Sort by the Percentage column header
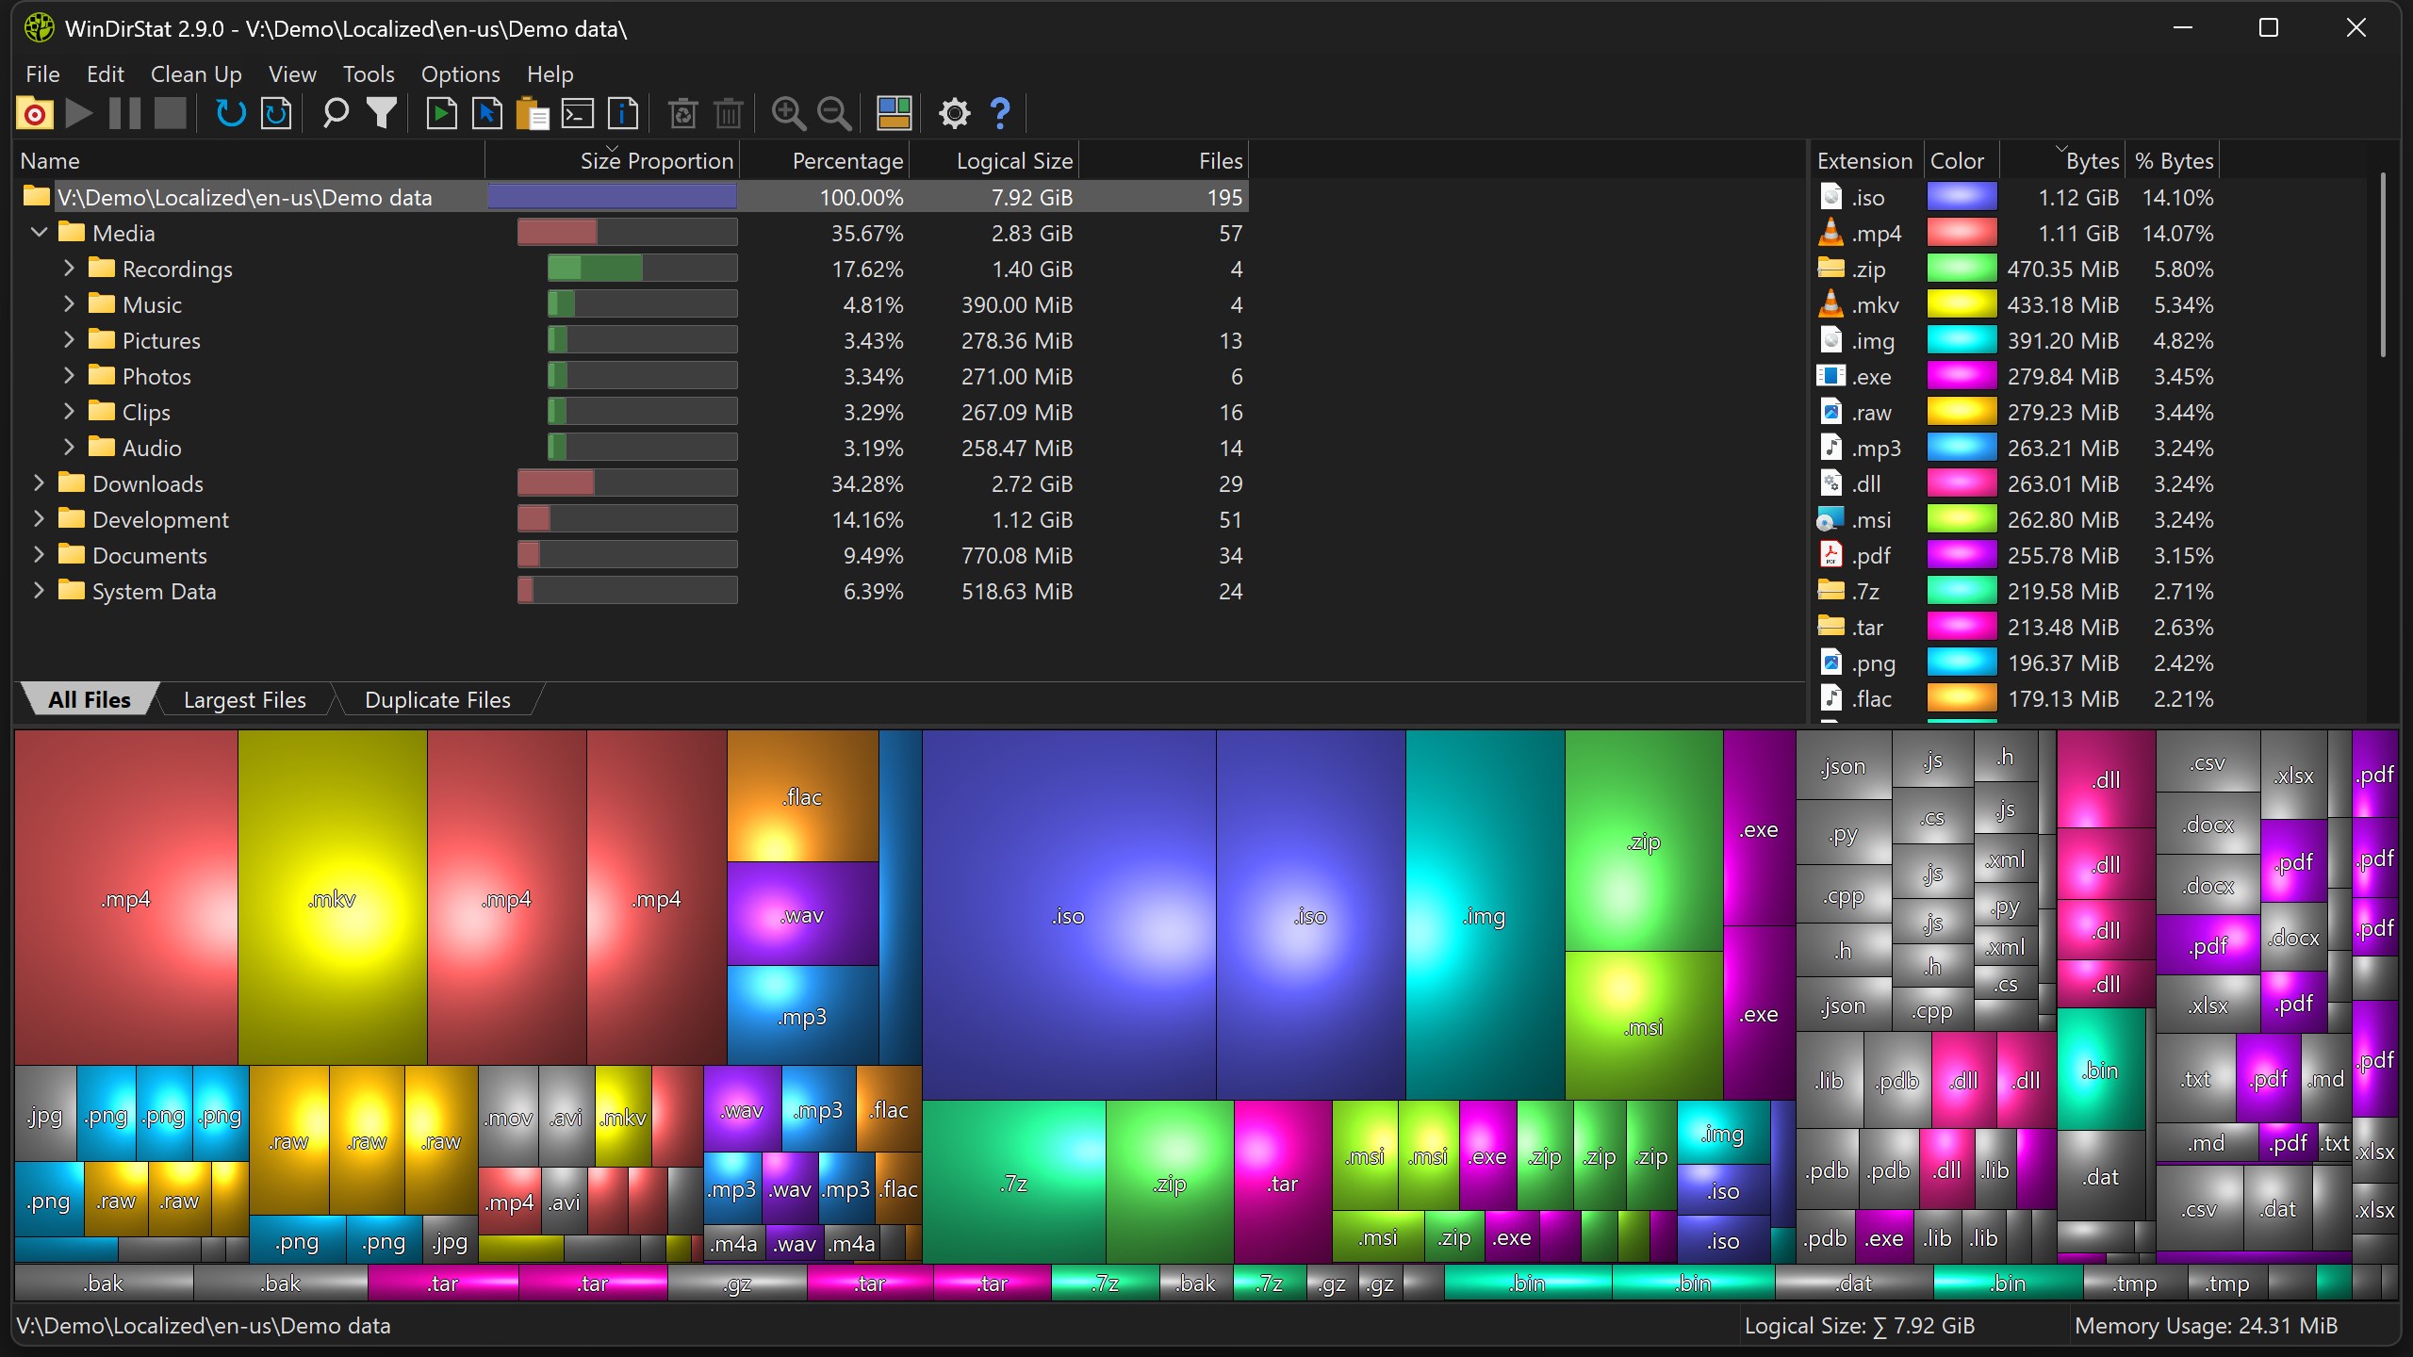 click(825, 161)
